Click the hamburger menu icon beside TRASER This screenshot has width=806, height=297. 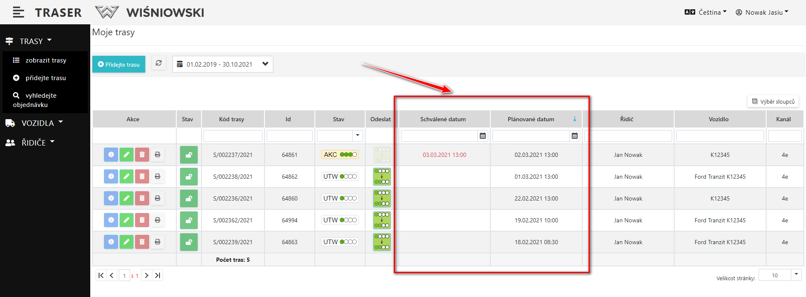pos(18,13)
